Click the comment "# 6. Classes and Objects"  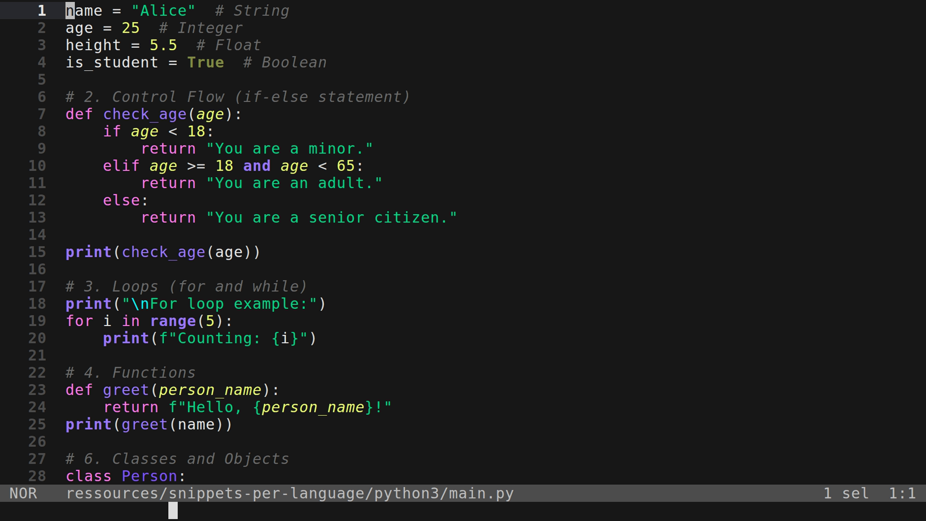click(176, 459)
